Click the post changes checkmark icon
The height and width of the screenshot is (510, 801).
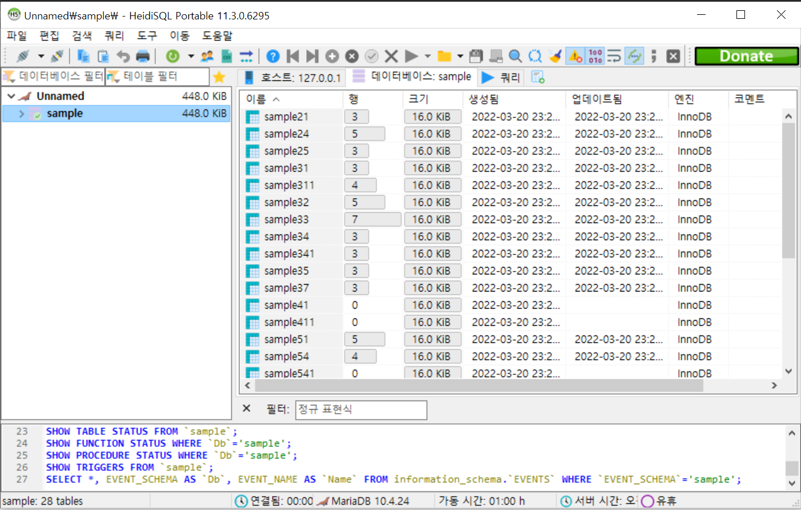[371, 56]
